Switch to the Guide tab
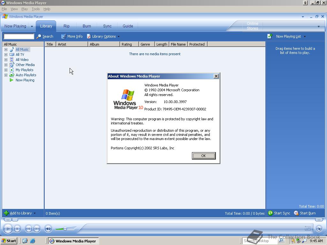The image size is (327, 245). pos(128,26)
